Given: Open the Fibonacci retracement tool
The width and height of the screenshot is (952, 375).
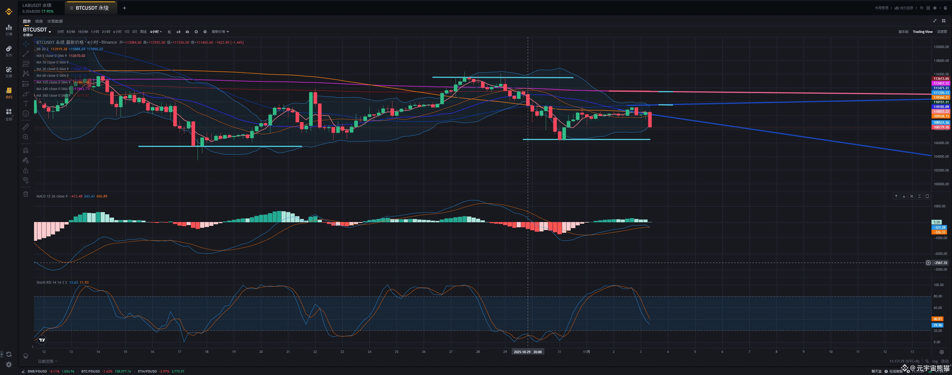Looking at the screenshot, I should [25, 64].
